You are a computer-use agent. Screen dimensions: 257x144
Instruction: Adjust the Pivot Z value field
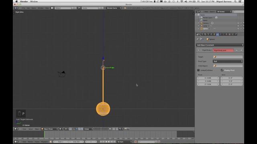[208, 84]
